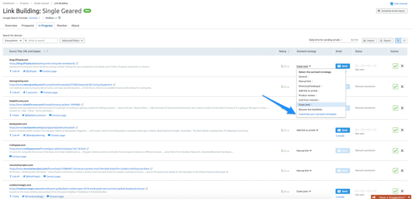
Task: Remove trailspace.com with the X icon
Action: click(402, 150)
